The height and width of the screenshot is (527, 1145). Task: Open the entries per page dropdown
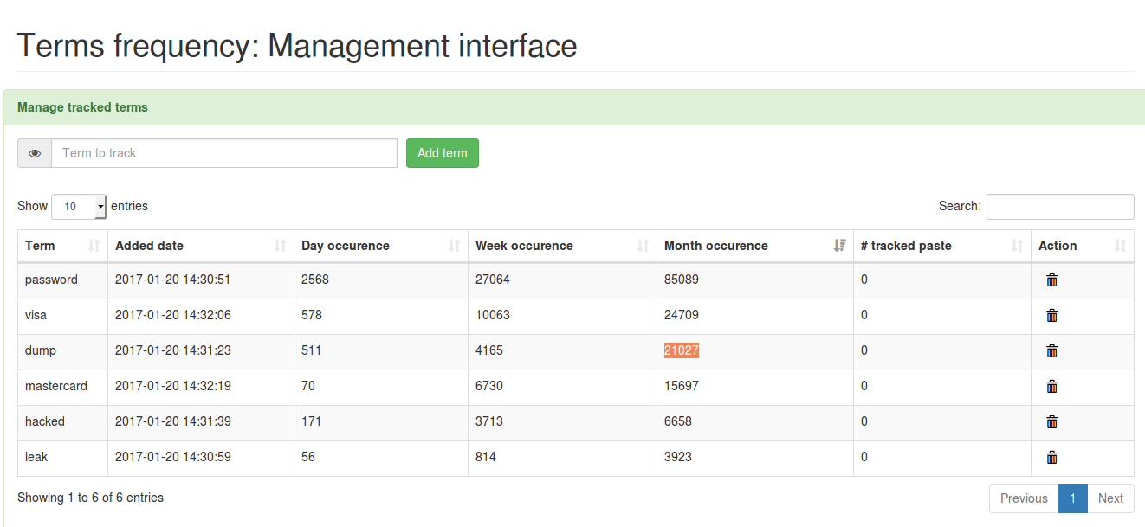point(79,207)
